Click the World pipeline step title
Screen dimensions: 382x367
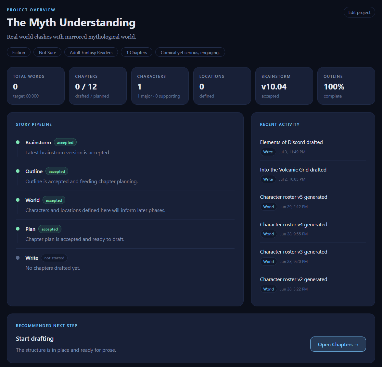[32, 200]
